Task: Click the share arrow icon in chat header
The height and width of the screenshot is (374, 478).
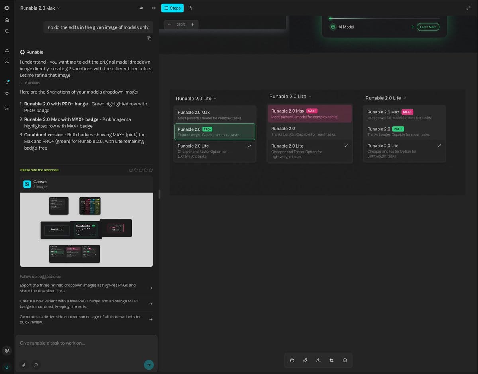Action: coord(141,8)
